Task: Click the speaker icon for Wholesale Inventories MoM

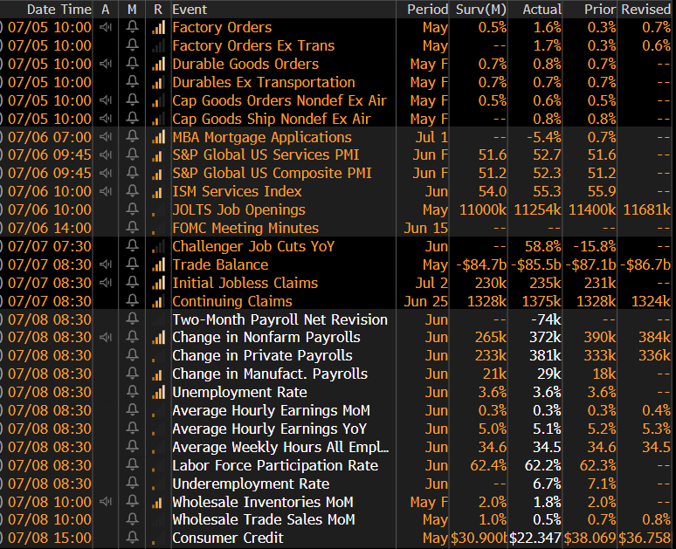Action: (x=106, y=502)
